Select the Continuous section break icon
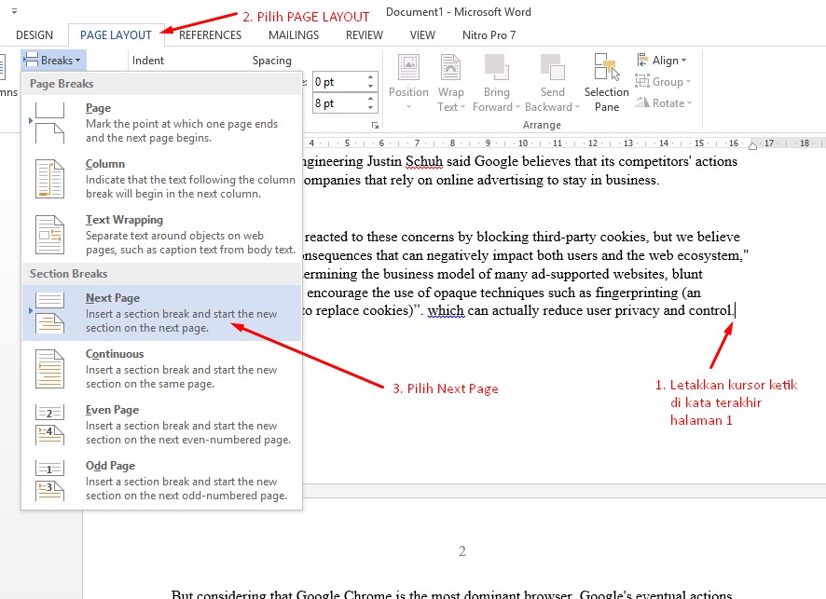 click(x=49, y=368)
